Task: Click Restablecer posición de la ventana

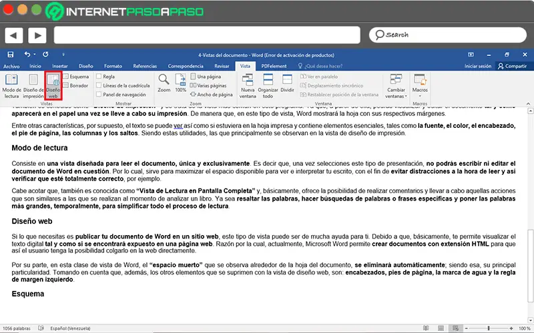Action: [x=339, y=95]
